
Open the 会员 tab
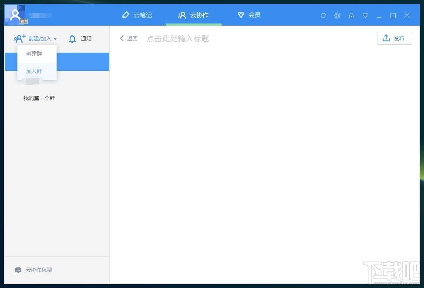click(x=249, y=15)
